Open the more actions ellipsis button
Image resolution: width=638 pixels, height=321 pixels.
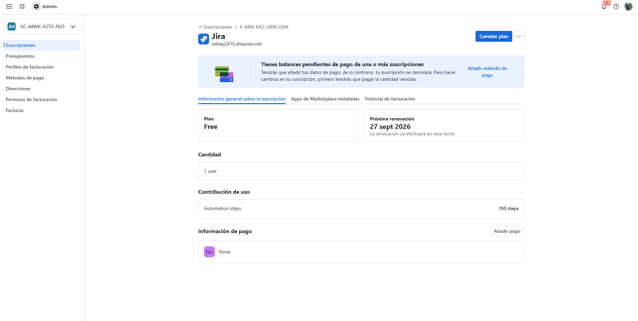coord(519,36)
